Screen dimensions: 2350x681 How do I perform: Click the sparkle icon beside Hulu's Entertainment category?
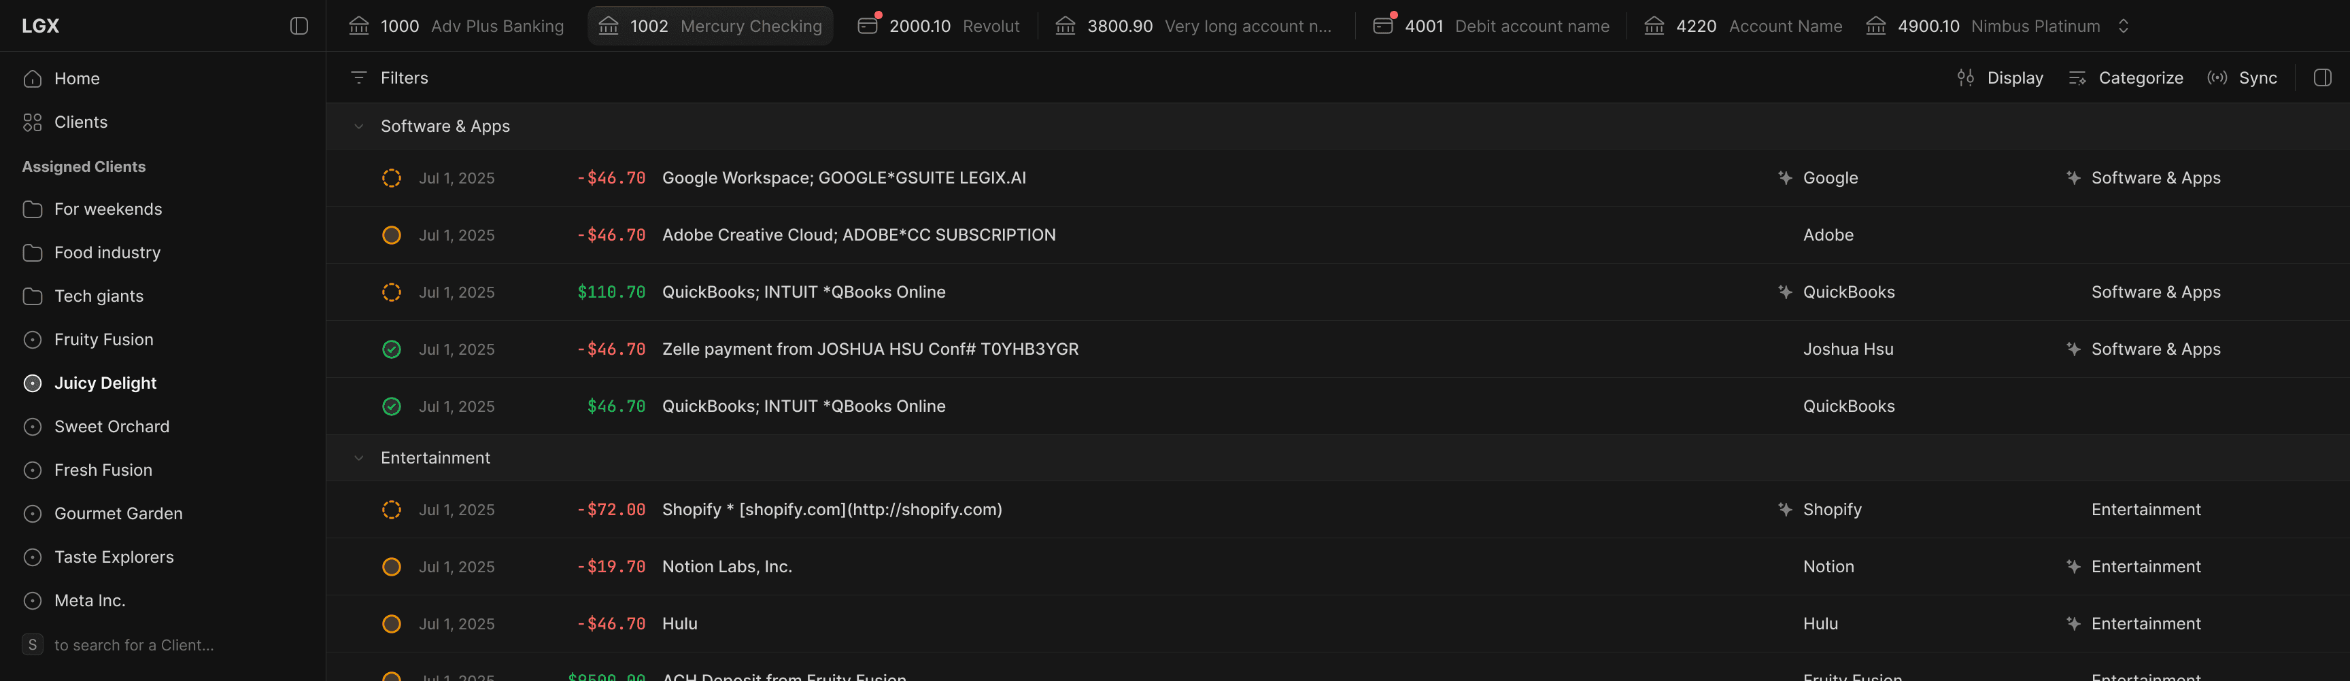(2073, 623)
